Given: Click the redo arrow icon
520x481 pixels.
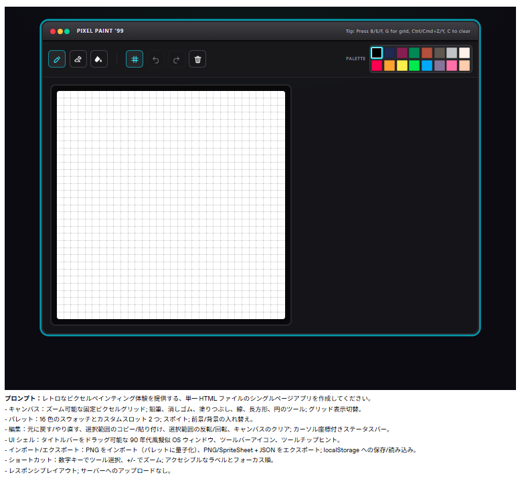Looking at the screenshot, I should [177, 59].
